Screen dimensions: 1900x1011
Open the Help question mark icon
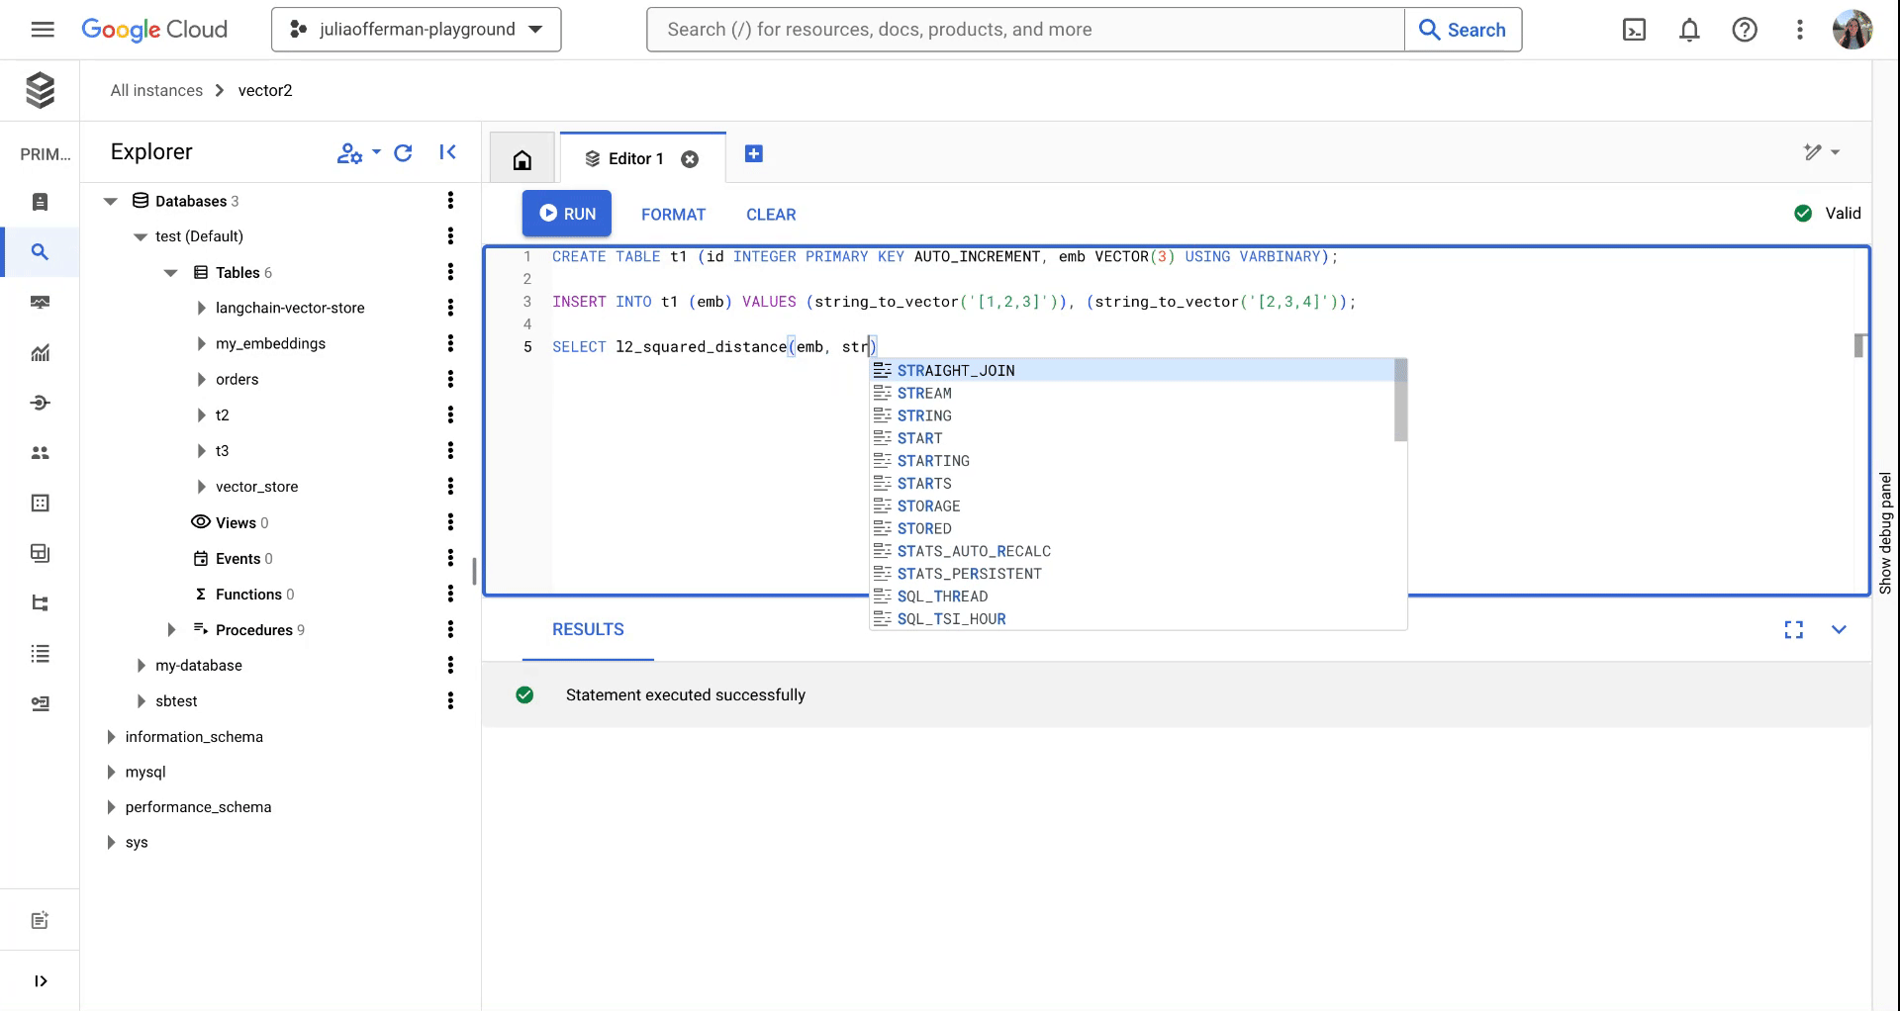click(1745, 30)
